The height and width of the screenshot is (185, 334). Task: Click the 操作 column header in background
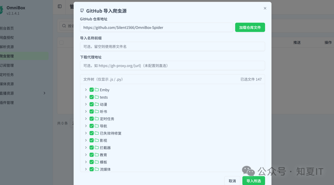328,42
